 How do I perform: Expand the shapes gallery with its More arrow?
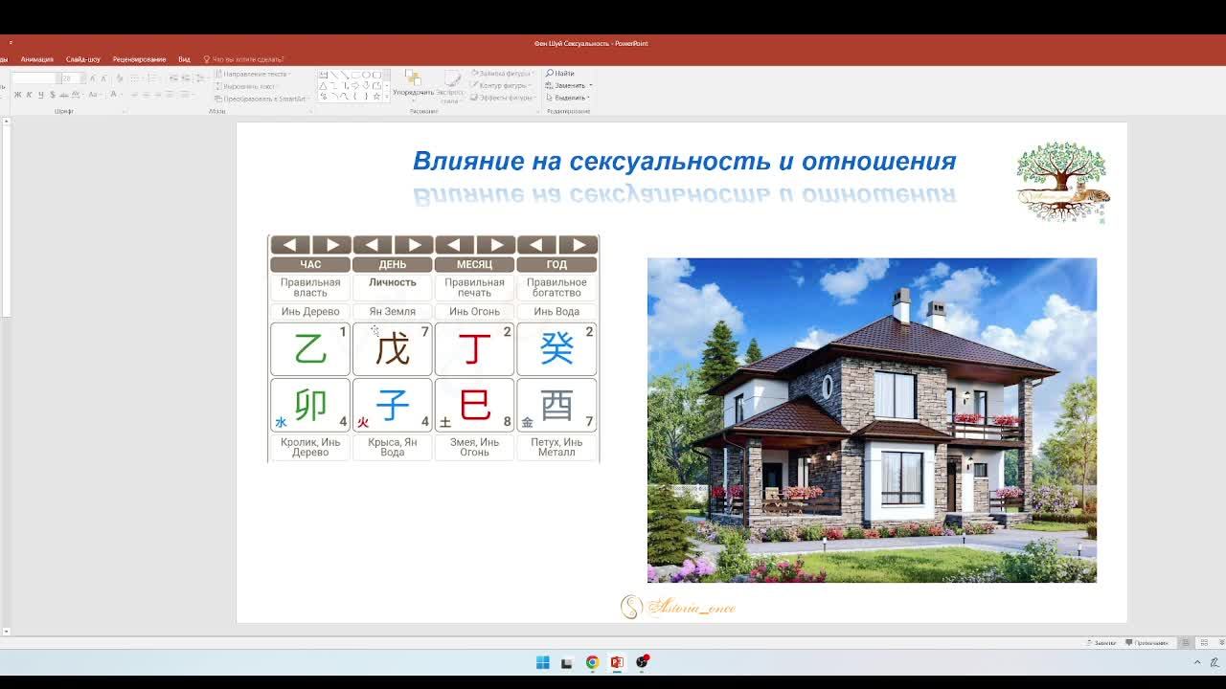point(386,97)
